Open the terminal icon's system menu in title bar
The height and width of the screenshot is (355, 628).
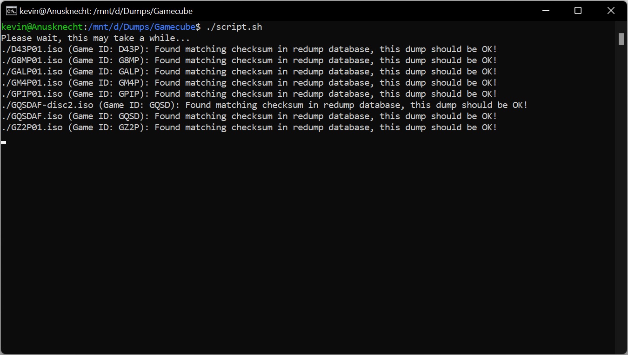(11, 11)
